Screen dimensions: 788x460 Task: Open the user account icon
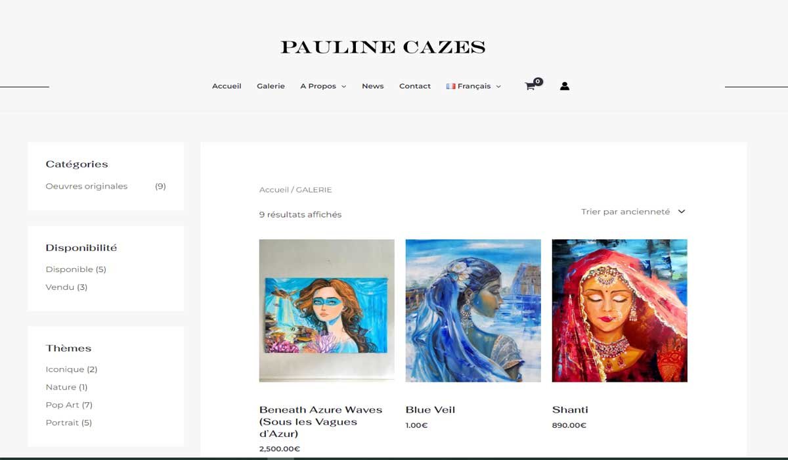tap(564, 86)
